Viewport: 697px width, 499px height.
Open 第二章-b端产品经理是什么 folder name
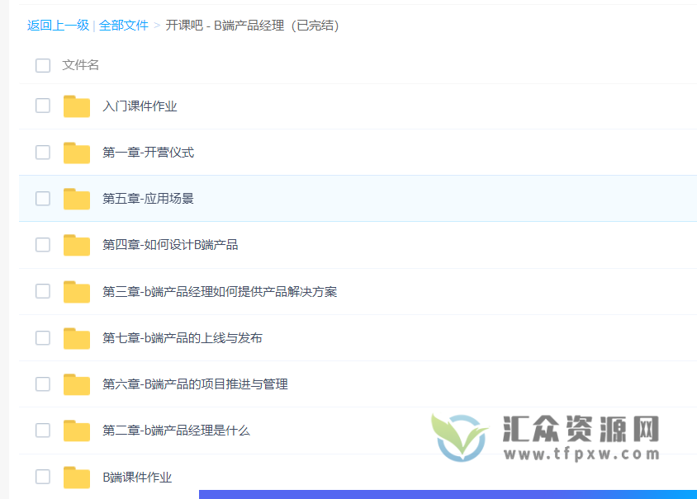[177, 430]
